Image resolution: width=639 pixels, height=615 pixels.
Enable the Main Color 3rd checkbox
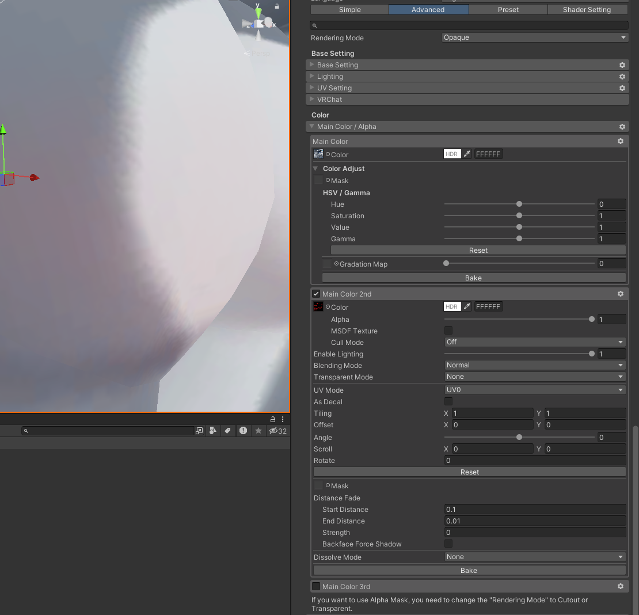[316, 586]
